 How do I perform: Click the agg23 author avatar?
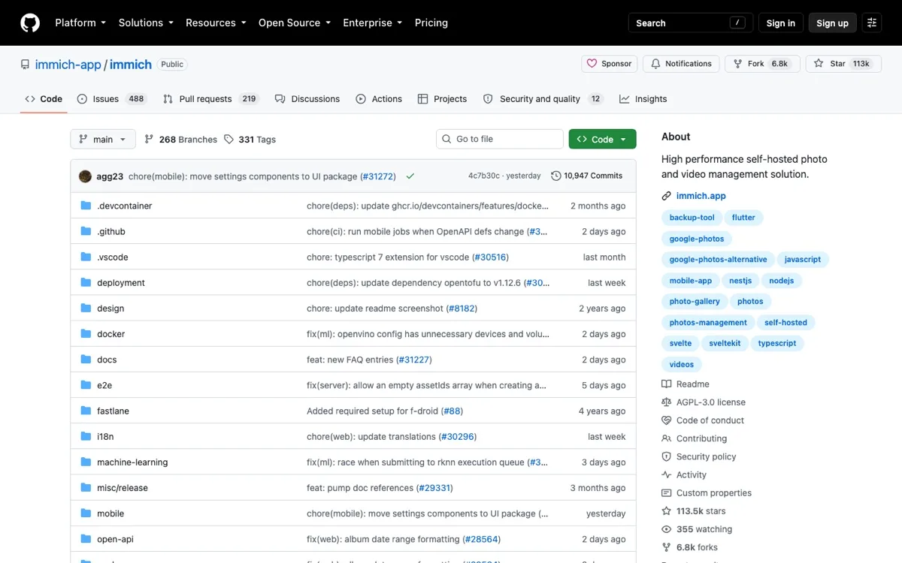[85, 176]
